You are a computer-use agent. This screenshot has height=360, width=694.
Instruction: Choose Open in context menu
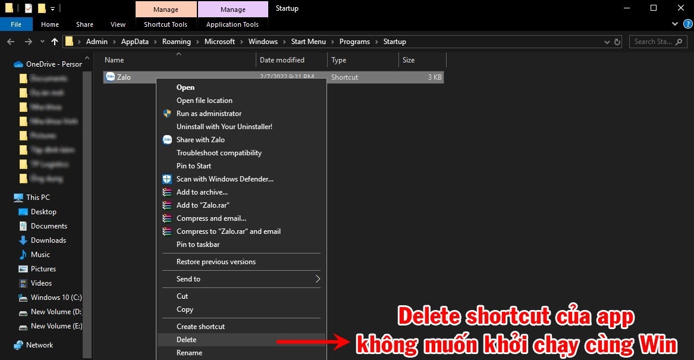tap(241, 87)
